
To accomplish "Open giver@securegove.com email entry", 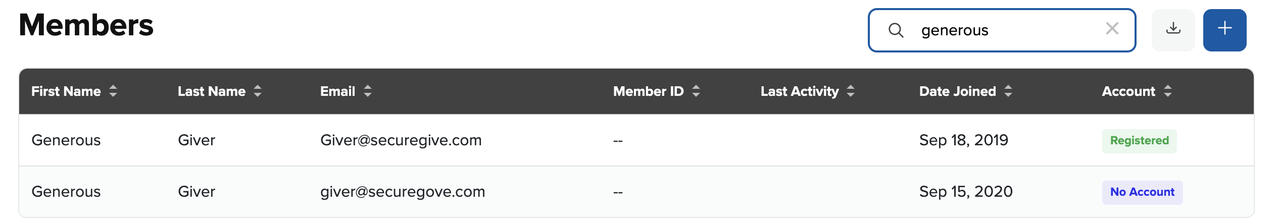I will pos(402,192).
